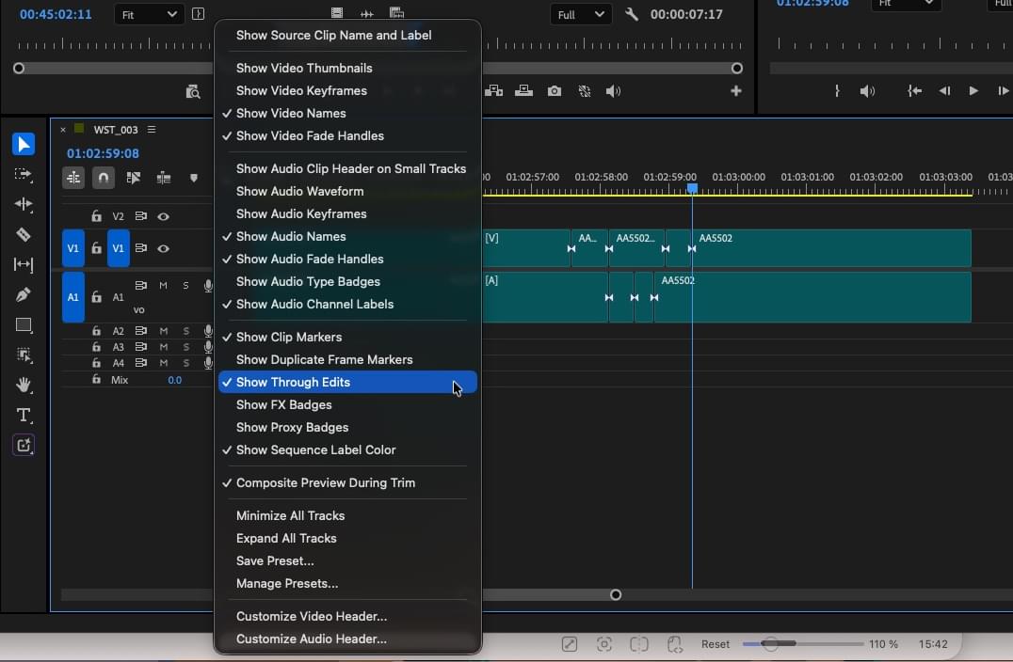Toggle V1 source patching button
Viewport: 1013px width, 662px height.
click(73, 248)
